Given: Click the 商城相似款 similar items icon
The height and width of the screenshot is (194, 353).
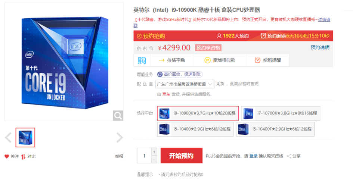Looking at the screenshot, I should 207,60.
